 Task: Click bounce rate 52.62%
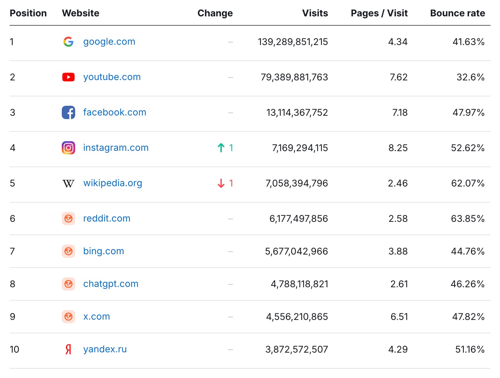tap(468, 148)
